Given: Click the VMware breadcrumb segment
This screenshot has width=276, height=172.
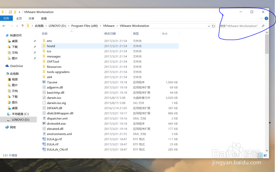Looking at the screenshot, I should tap(109, 26).
